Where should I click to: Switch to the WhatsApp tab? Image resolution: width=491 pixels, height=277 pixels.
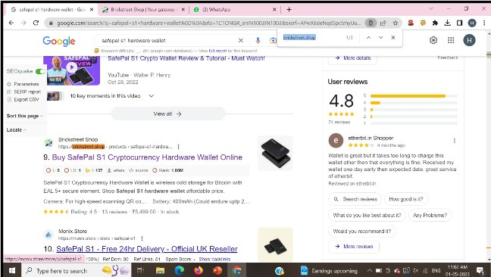coord(234,10)
